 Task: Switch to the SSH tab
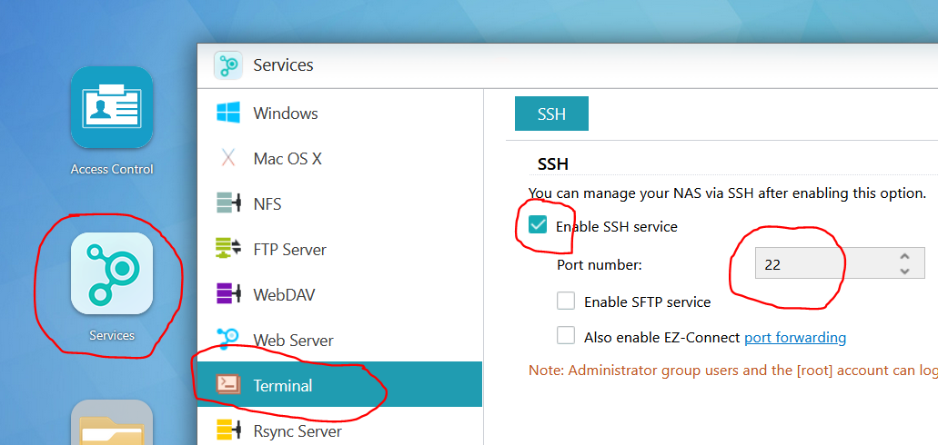tap(551, 114)
